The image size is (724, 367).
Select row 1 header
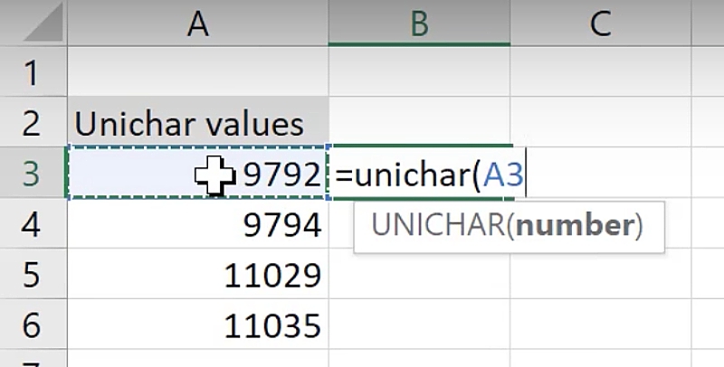point(31,72)
